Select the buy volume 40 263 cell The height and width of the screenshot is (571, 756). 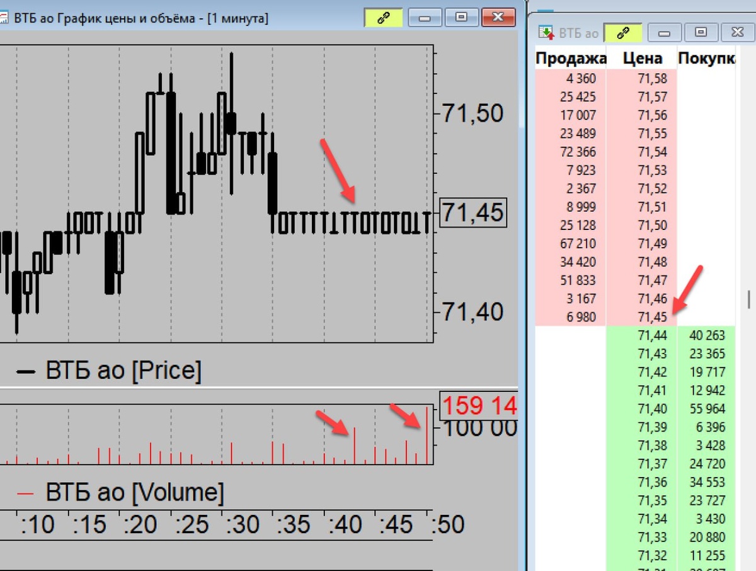707,335
